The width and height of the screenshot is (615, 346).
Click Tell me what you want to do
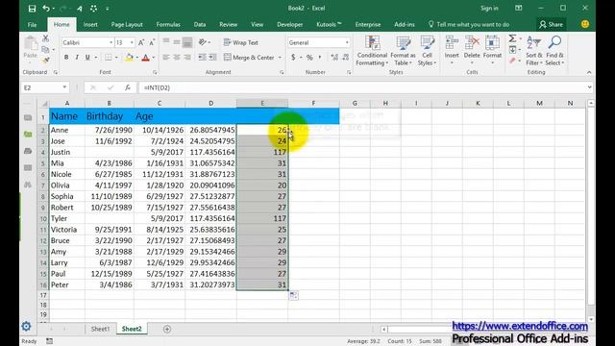(x=469, y=24)
